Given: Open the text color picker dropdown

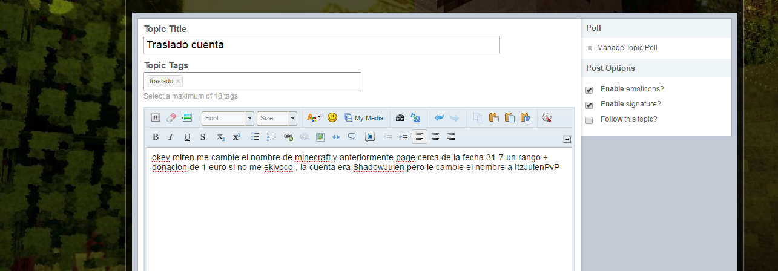Looking at the screenshot, I should [314, 118].
